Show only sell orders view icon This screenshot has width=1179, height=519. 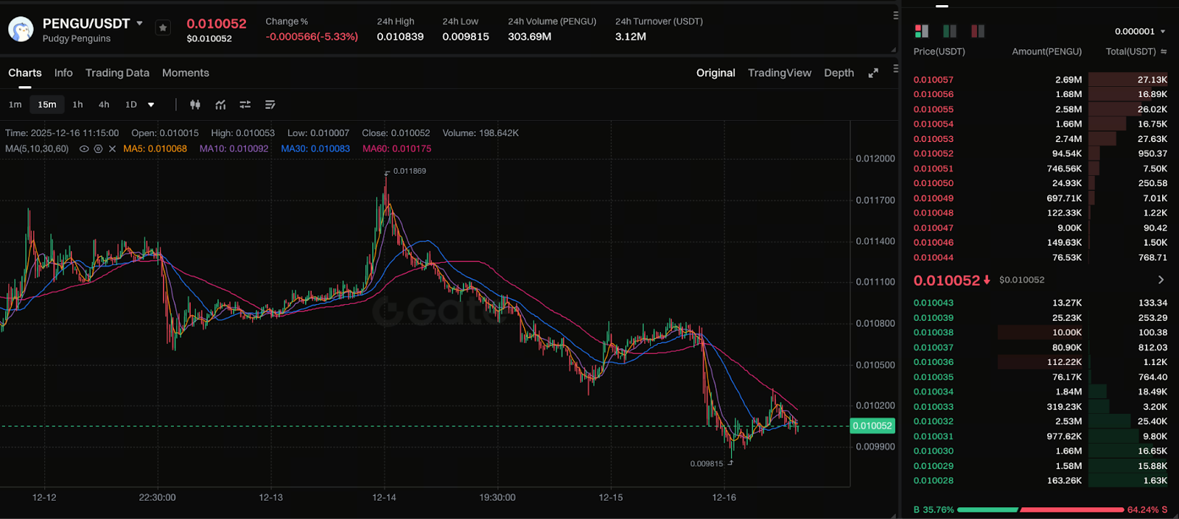coord(978,31)
